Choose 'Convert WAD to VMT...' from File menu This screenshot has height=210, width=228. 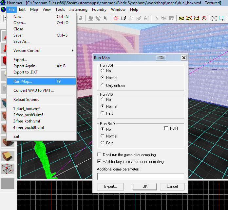(x=33, y=90)
